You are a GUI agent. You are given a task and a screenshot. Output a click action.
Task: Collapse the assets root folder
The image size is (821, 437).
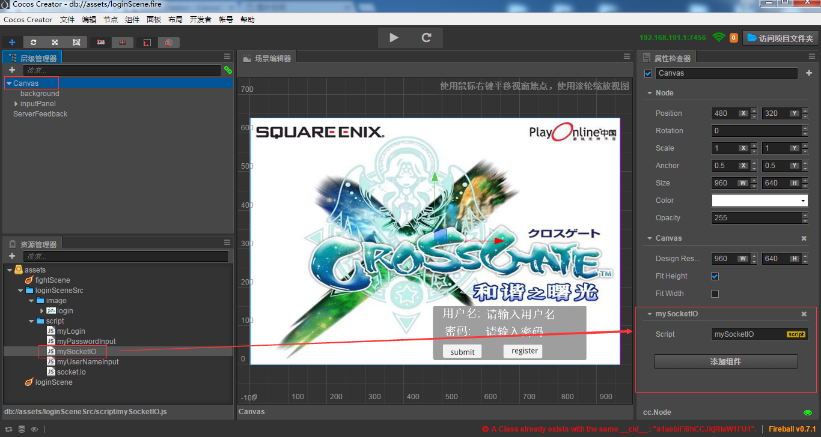[x=10, y=270]
